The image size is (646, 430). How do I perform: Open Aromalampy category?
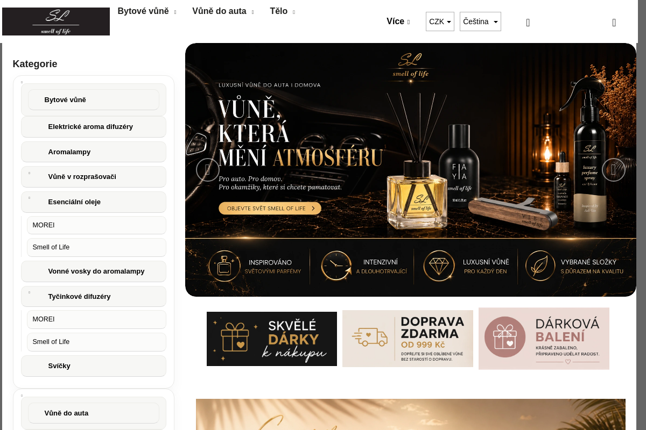click(94, 152)
